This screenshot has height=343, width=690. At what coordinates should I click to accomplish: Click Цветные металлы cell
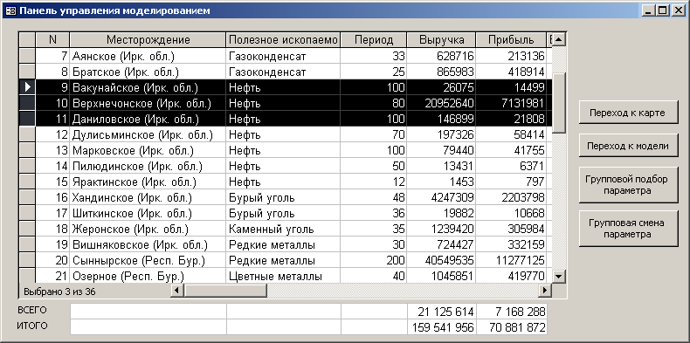tap(283, 276)
